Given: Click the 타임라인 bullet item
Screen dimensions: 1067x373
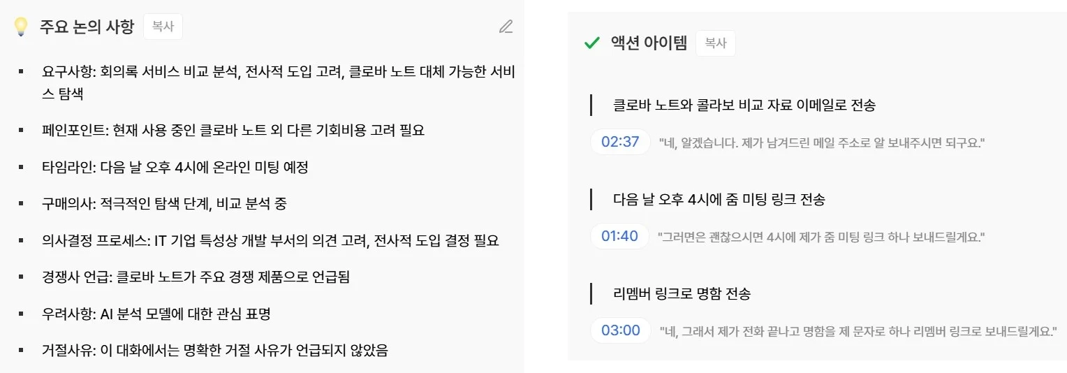Looking at the screenshot, I should [175, 168].
